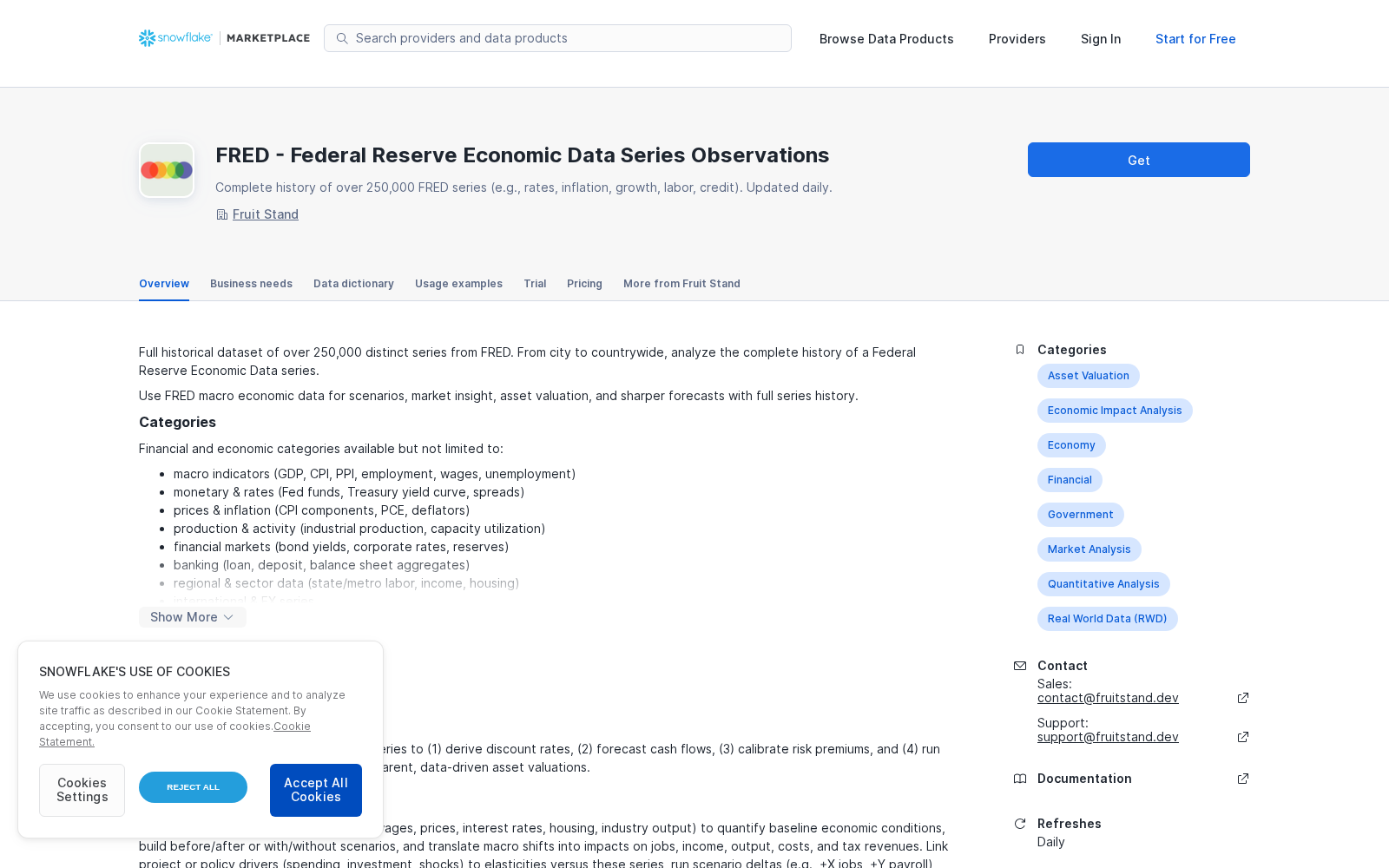The width and height of the screenshot is (1389, 868).
Task: Click the 'monetary & rates' bullet line
Action: [349, 492]
